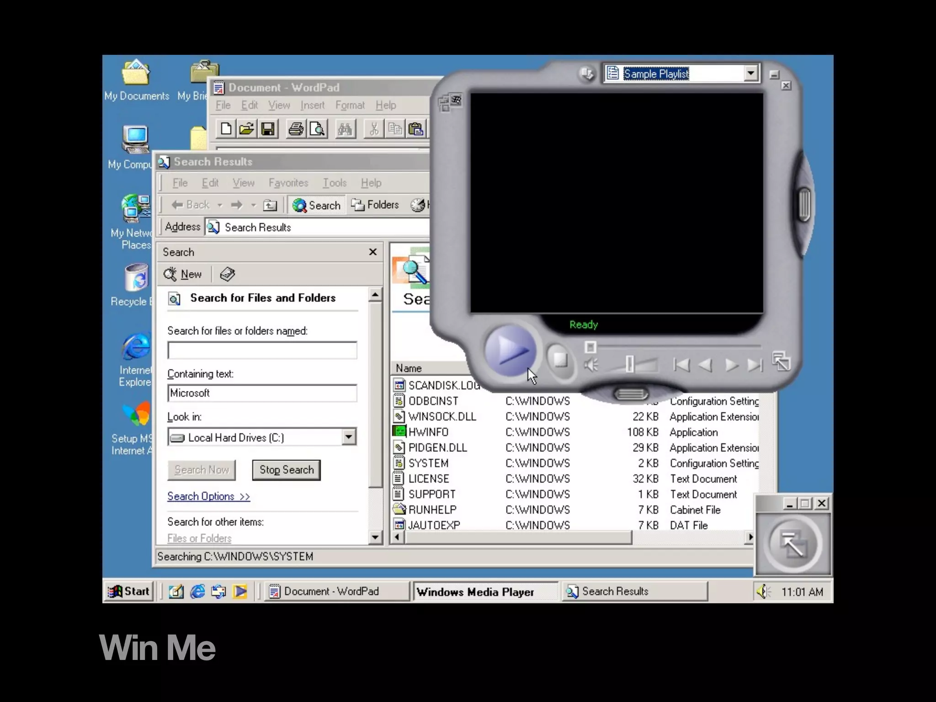Click the Save disk icon in WordPad
936x702 pixels.
pyautogui.click(x=268, y=129)
